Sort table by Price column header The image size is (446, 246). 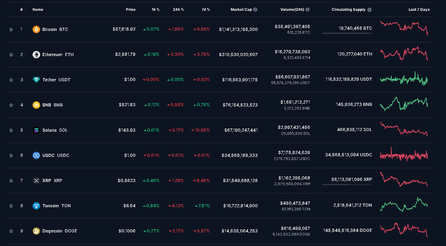click(131, 10)
